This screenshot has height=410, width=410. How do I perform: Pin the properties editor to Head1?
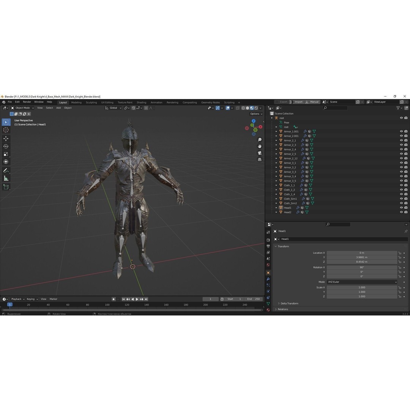pos(406,232)
